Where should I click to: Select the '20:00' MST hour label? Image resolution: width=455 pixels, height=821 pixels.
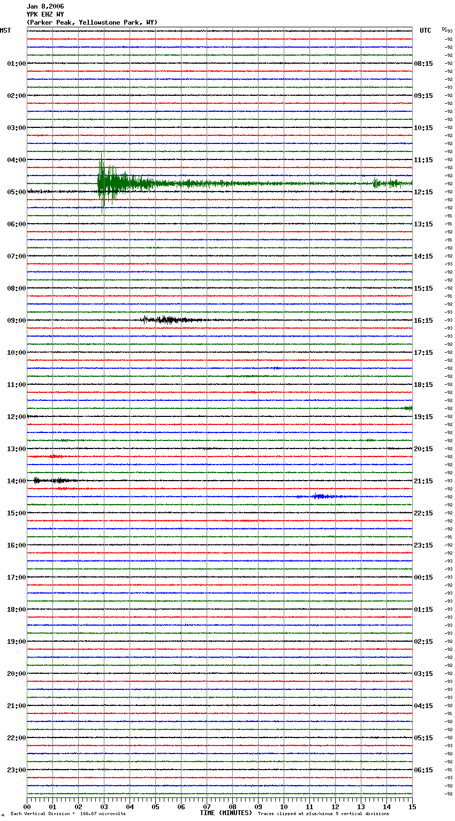17,674
